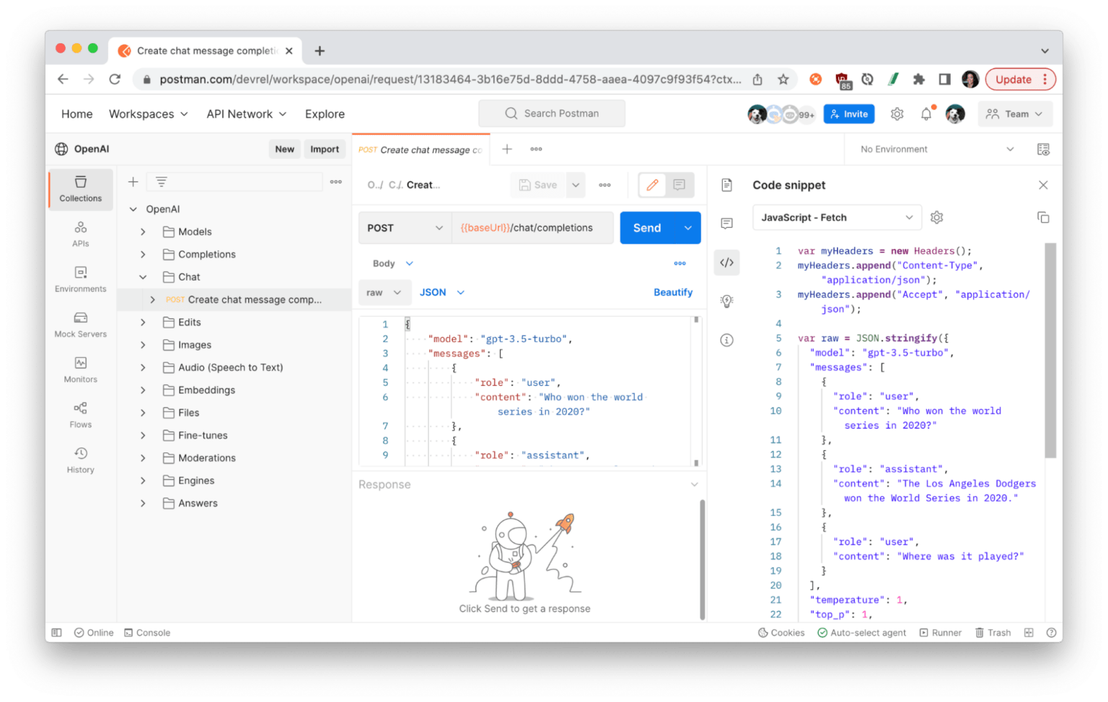The image size is (1108, 702).
Task: Click Beautify to format the body
Action: (x=672, y=292)
